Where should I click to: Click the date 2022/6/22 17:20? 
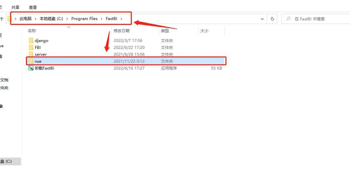(129, 48)
